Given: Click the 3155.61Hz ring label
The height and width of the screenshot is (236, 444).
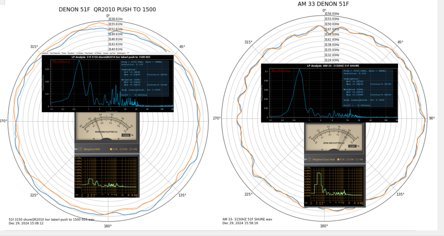Looking at the screenshot, I should coord(116,24).
